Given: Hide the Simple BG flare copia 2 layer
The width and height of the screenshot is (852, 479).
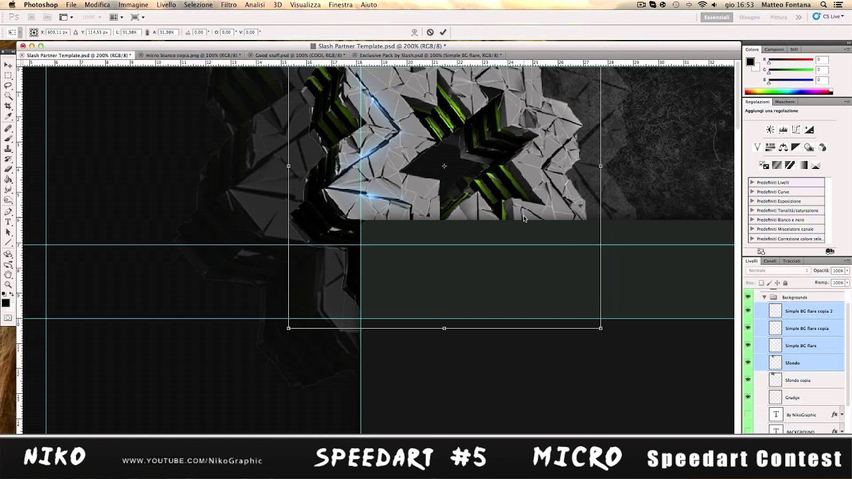Looking at the screenshot, I should 748,311.
